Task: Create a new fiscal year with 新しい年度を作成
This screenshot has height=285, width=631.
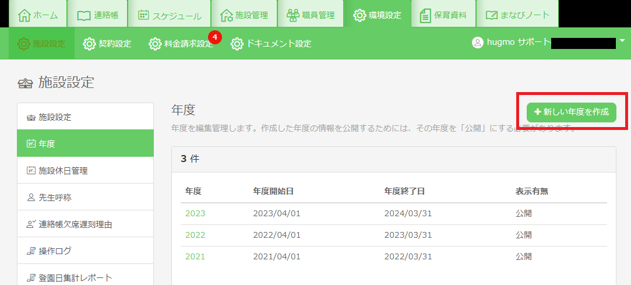Action: 572,112
